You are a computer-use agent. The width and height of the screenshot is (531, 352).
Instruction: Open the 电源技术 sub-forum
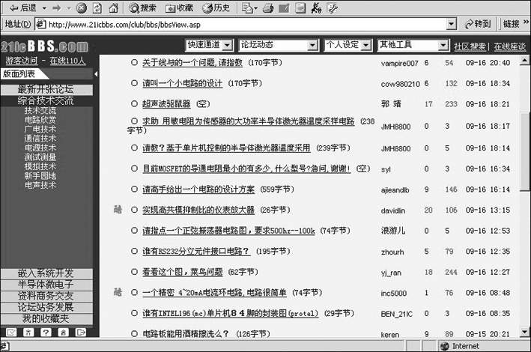pos(40,148)
